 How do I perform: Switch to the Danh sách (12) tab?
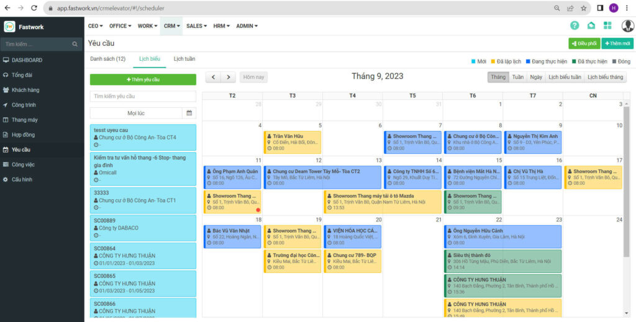[x=107, y=59]
